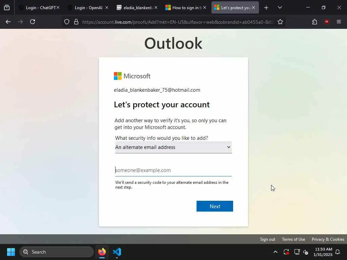Image resolution: width=347 pixels, height=260 pixels.
Task: Go back to previous page
Action: [8, 22]
